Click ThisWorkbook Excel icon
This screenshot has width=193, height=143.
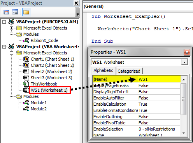(x=26, y=84)
